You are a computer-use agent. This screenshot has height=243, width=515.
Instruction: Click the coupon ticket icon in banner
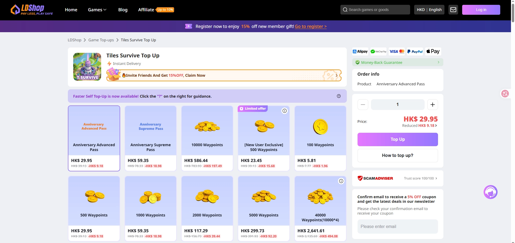point(189,26)
